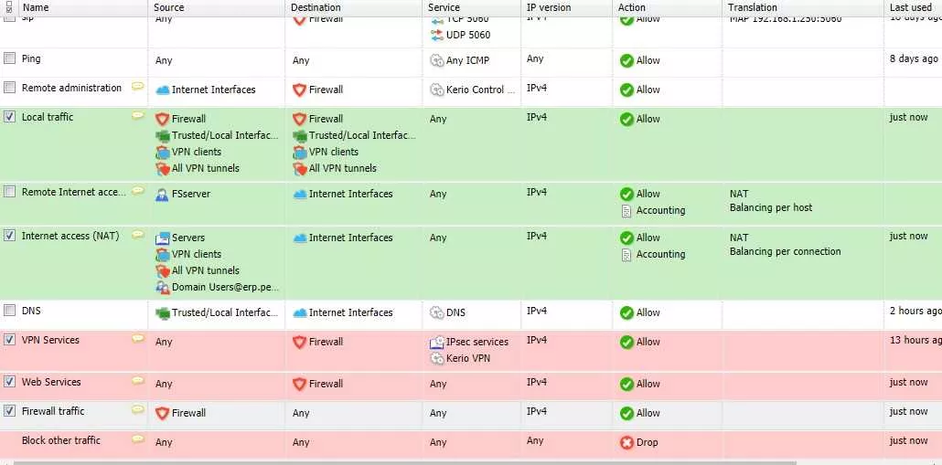Image resolution: width=942 pixels, height=465 pixels.
Task: Toggle the DNS rule checkbox
Action: 10,311
